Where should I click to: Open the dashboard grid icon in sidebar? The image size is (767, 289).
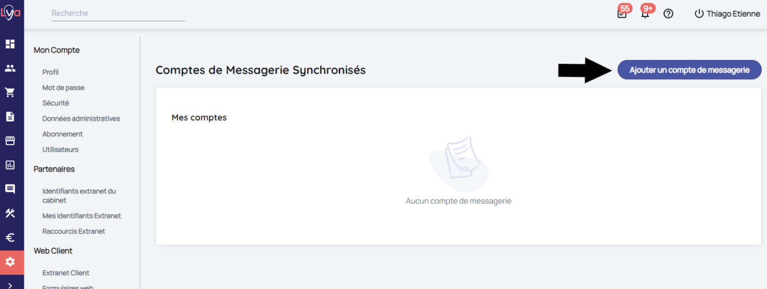coord(10,44)
